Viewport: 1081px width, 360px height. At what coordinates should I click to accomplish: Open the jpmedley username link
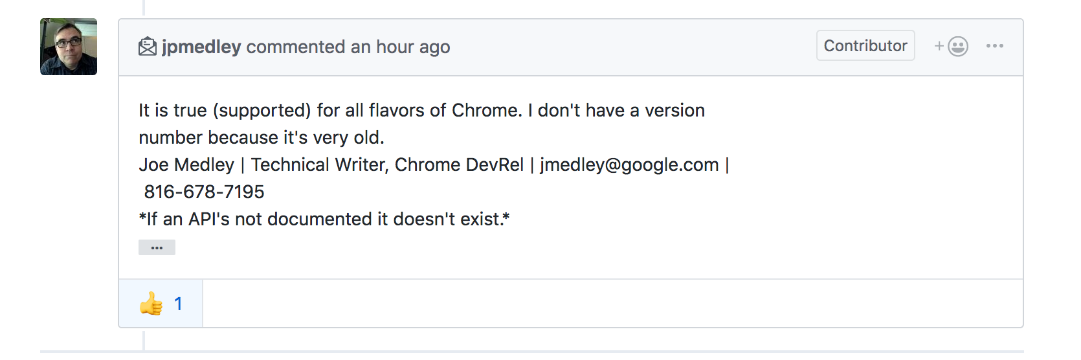pyautogui.click(x=201, y=47)
